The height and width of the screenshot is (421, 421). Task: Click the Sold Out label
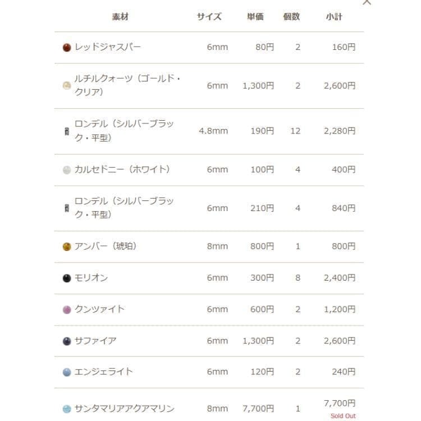[343, 416]
